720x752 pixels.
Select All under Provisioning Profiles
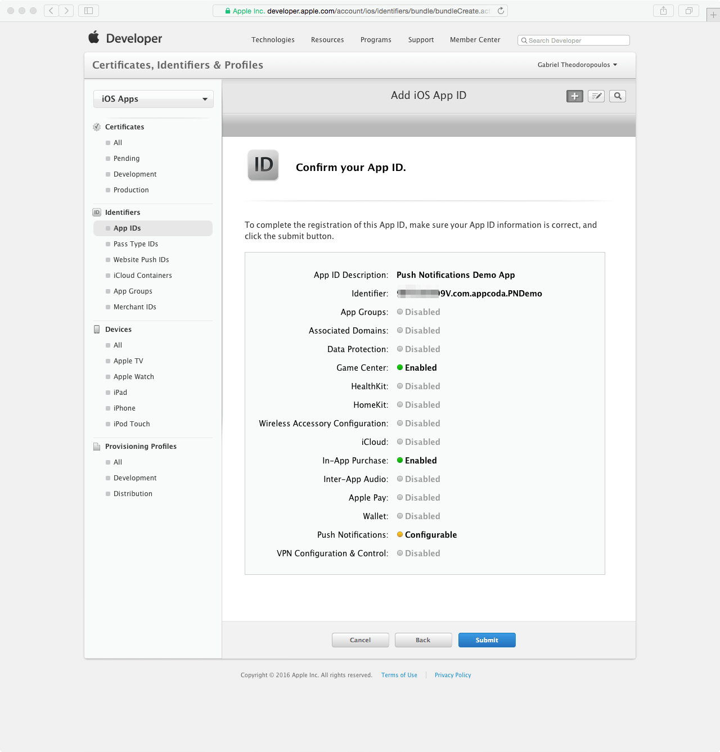tap(118, 462)
